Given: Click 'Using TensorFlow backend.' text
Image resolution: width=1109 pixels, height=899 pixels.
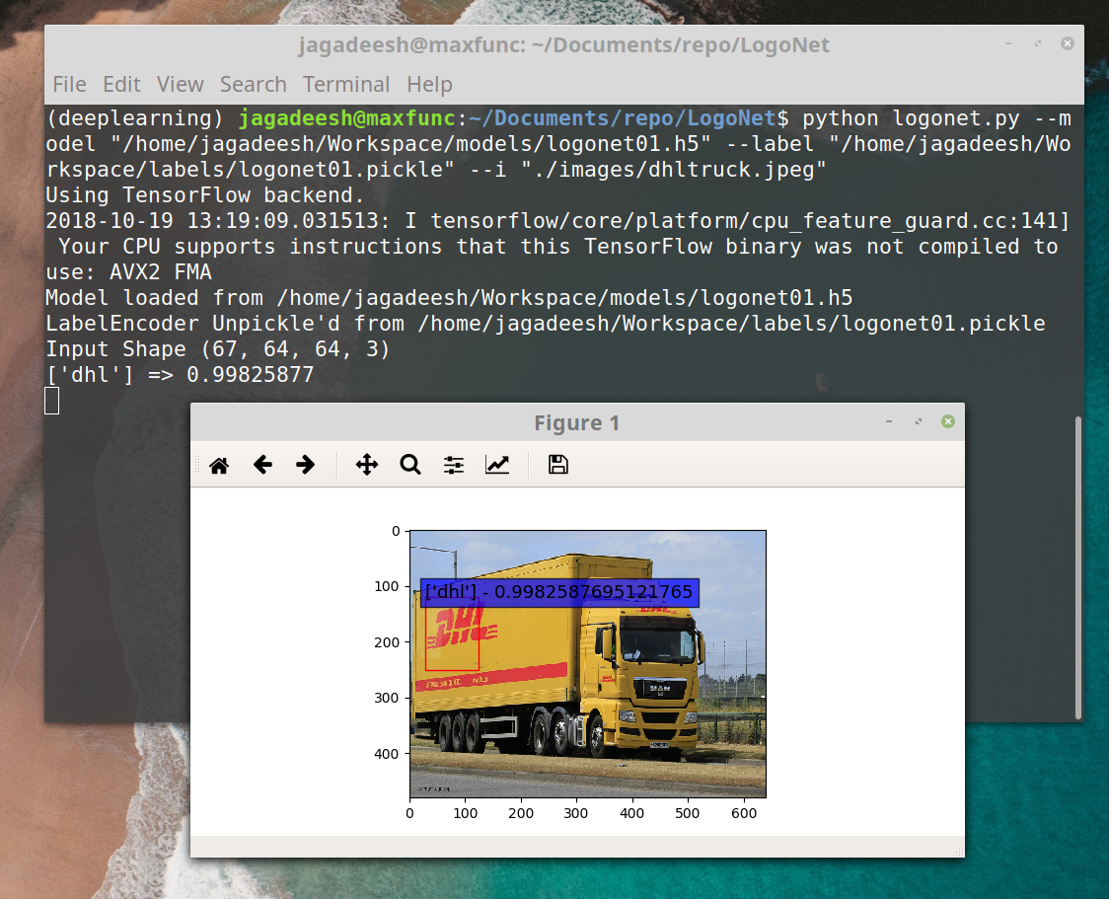Looking at the screenshot, I should [x=205, y=195].
